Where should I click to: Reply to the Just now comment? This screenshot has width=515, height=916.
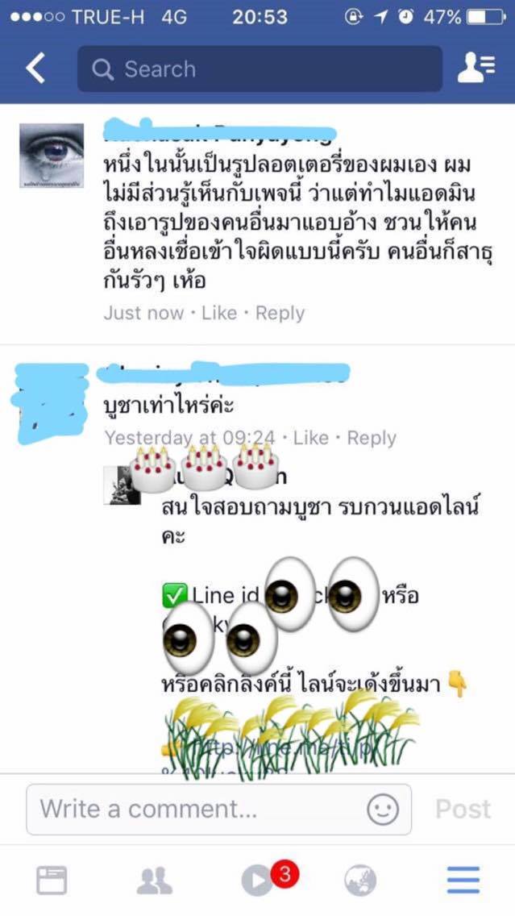[280, 313]
